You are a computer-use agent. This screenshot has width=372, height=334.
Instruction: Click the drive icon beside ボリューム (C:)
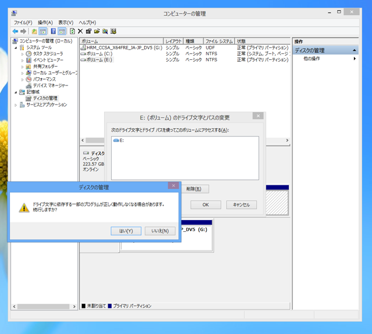[83, 54]
